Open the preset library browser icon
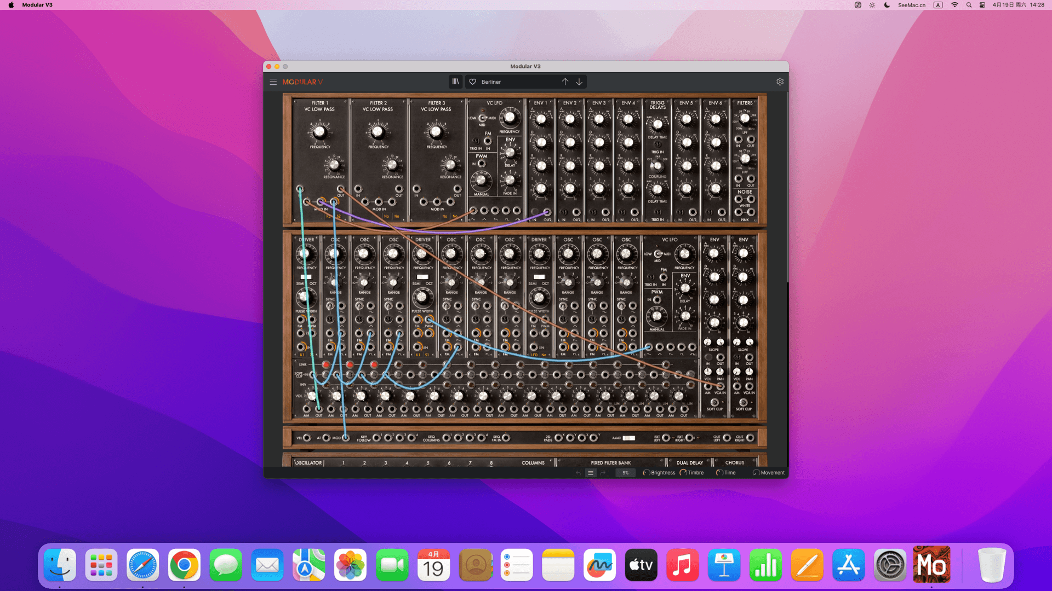 pos(455,82)
